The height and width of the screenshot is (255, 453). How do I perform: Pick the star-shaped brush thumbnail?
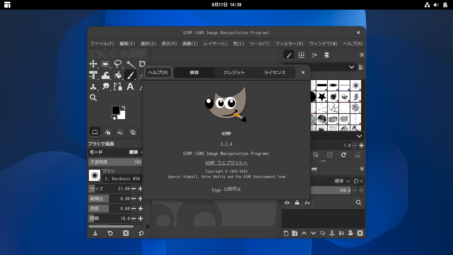tap(322, 97)
